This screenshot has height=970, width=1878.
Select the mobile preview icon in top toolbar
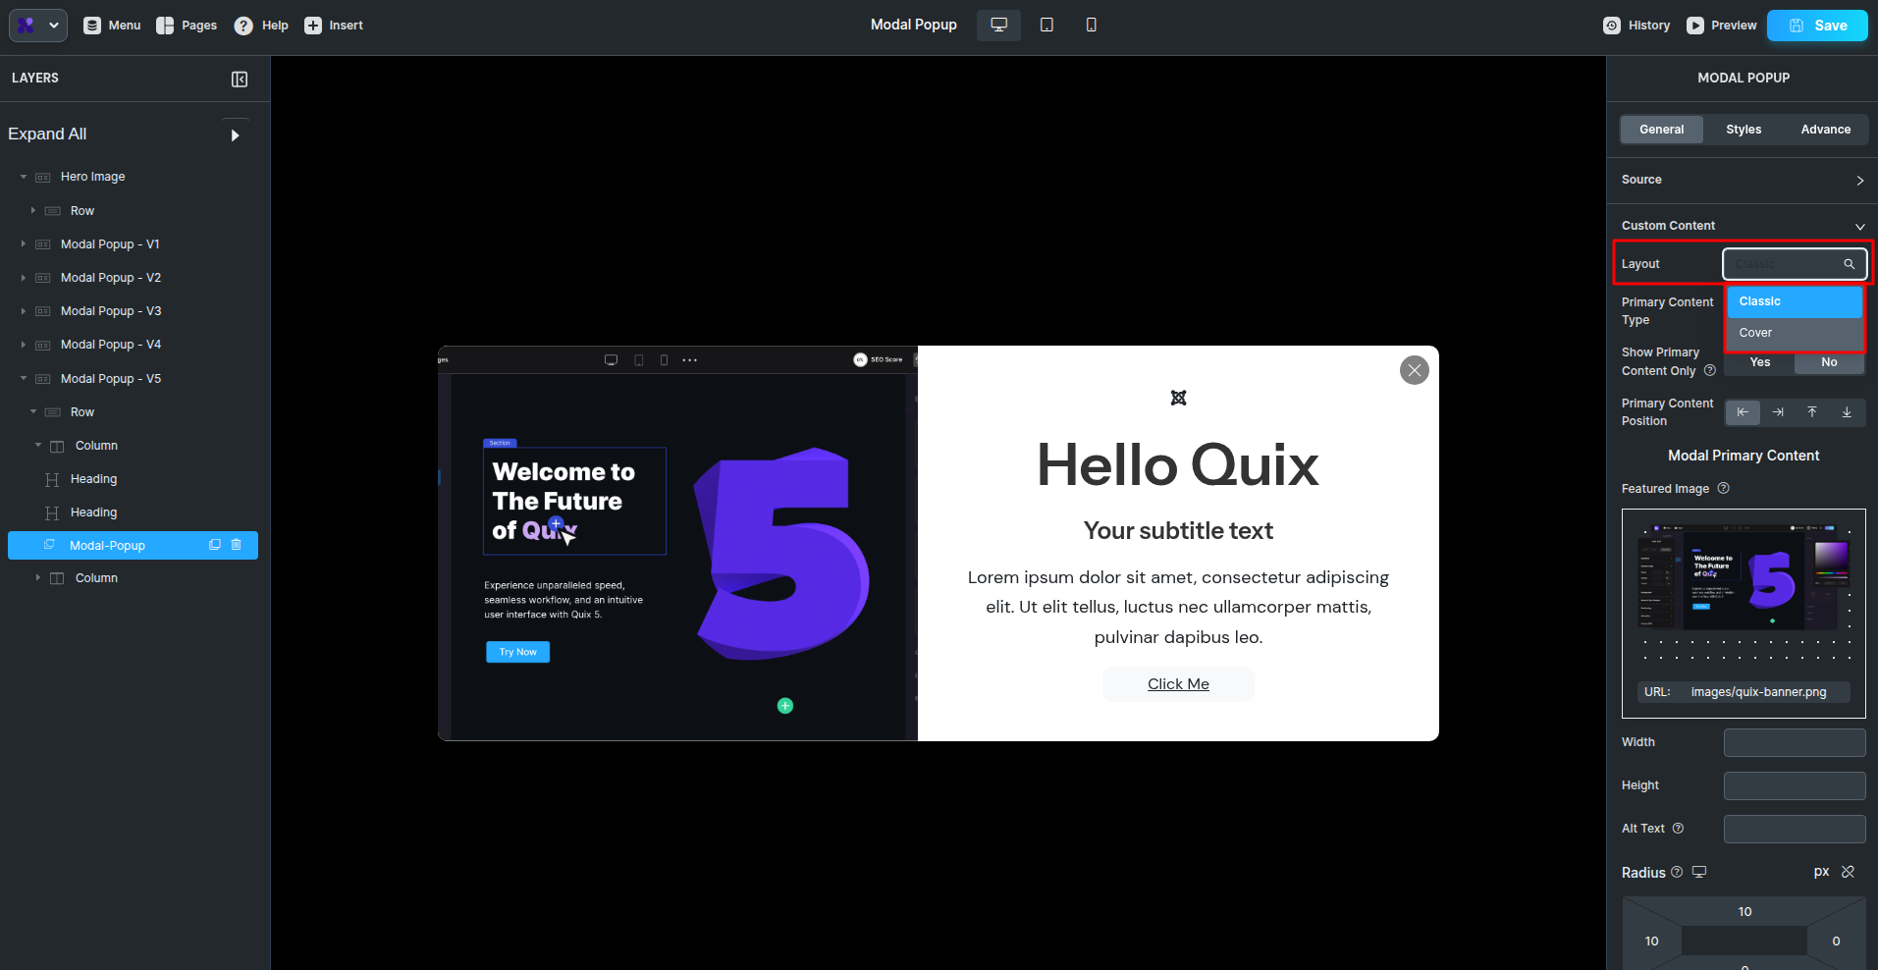(x=1091, y=25)
